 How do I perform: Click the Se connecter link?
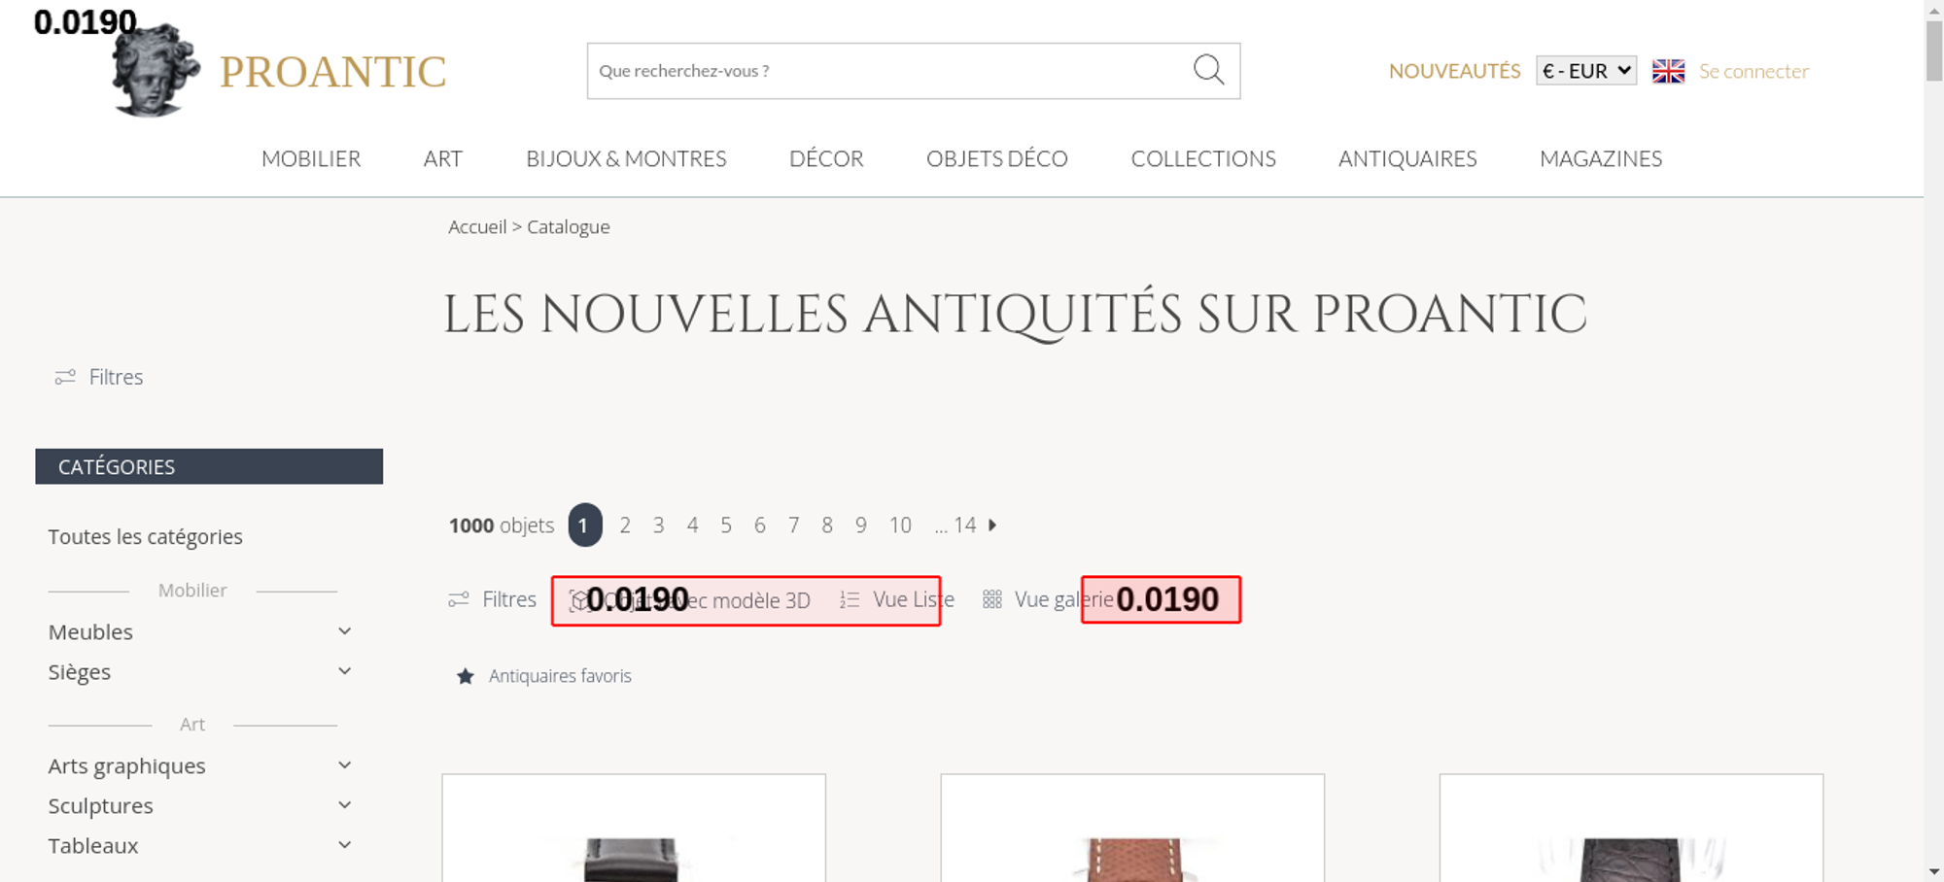pyautogui.click(x=1753, y=71)
